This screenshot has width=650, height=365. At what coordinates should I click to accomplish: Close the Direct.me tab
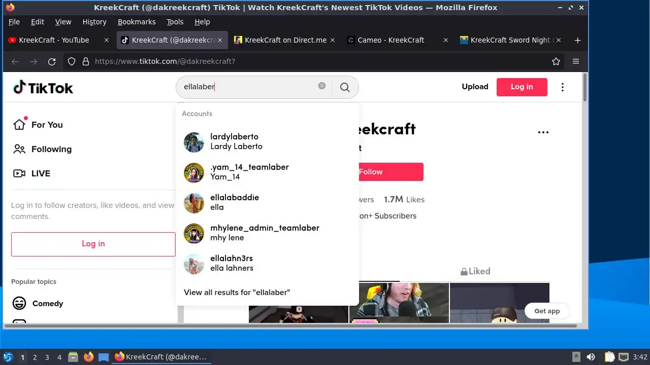coord(333,40)
